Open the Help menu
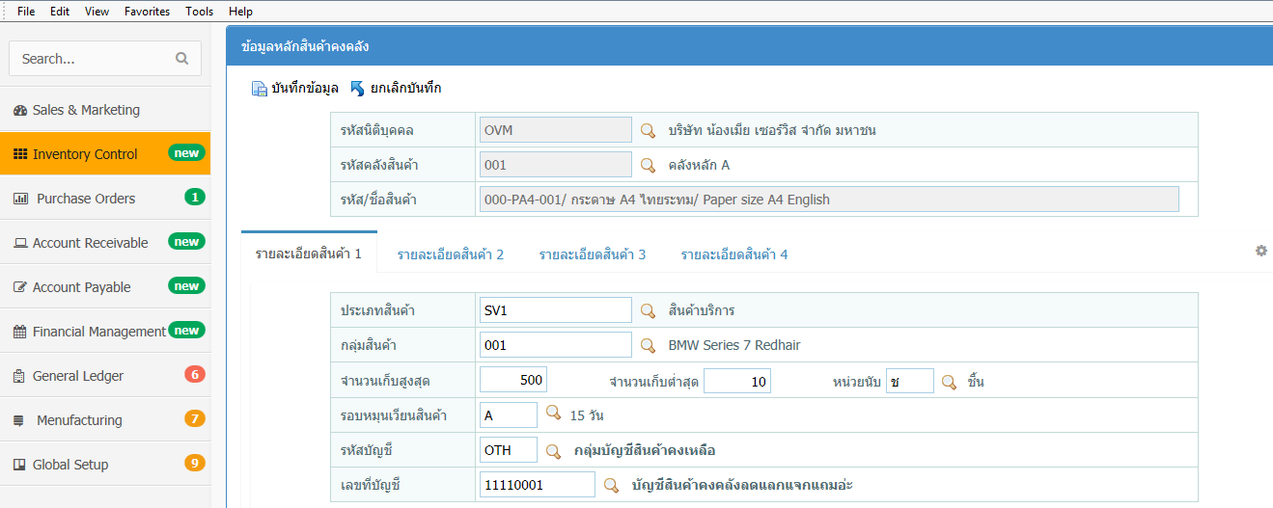 pos(241,12)
